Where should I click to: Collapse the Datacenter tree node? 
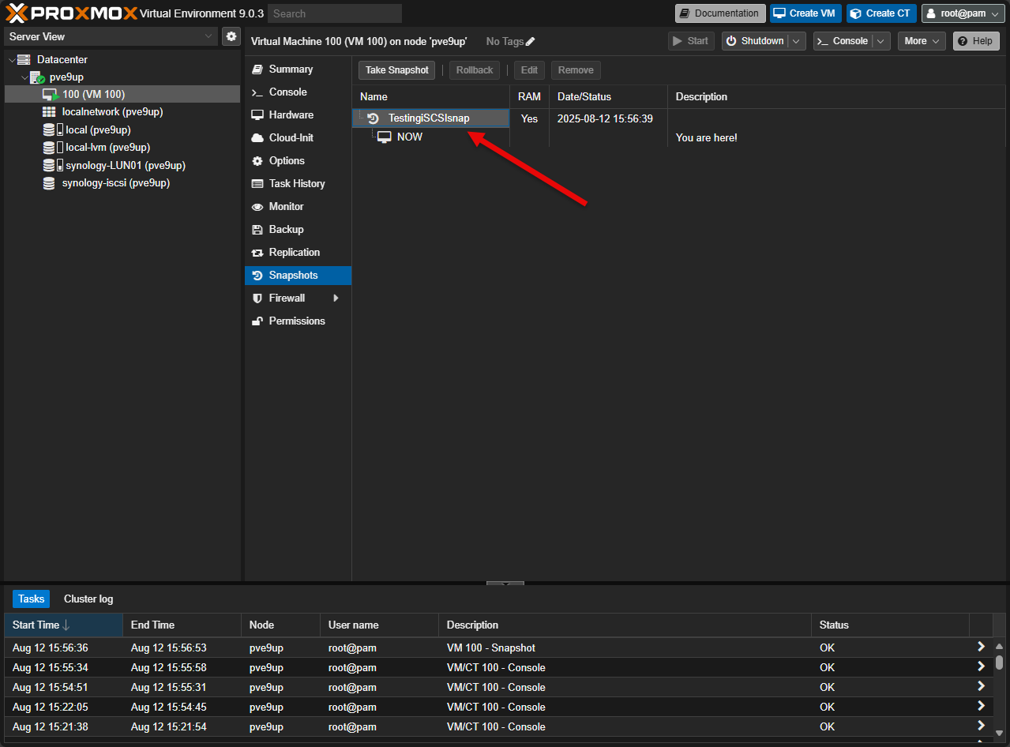pyautogui.click(x=11, y=59)
